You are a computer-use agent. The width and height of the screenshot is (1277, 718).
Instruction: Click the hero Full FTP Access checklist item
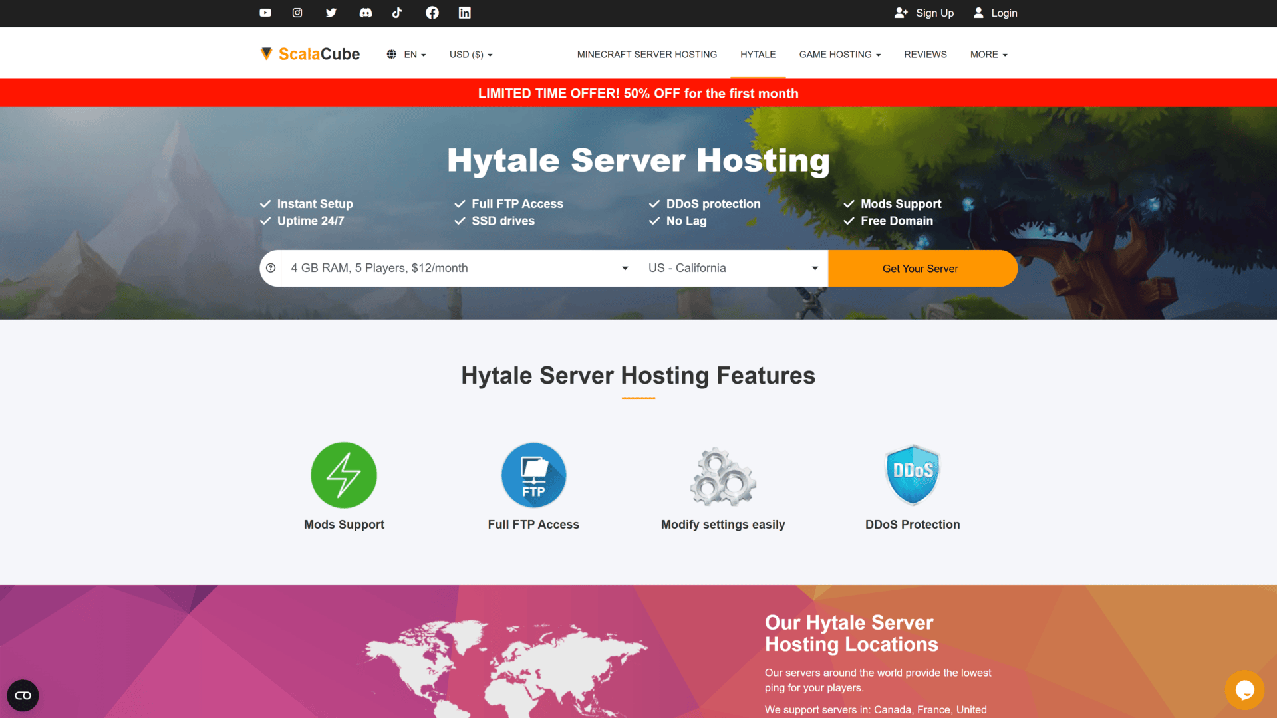click(x=509, y=204)
